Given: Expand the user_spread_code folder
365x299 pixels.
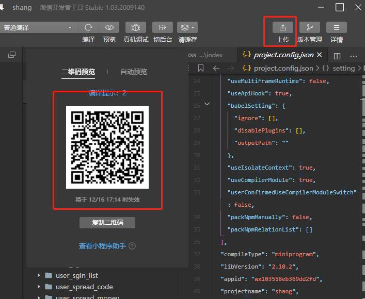Looking at the screenshot, I should 39,287.
